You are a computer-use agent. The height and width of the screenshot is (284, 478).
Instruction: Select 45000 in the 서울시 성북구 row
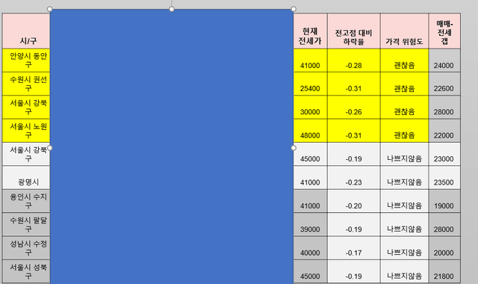tap(311, 271)
